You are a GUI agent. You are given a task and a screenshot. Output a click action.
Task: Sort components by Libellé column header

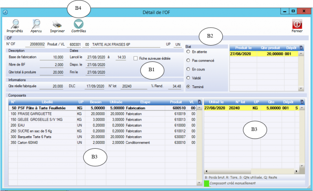point(47,102)
